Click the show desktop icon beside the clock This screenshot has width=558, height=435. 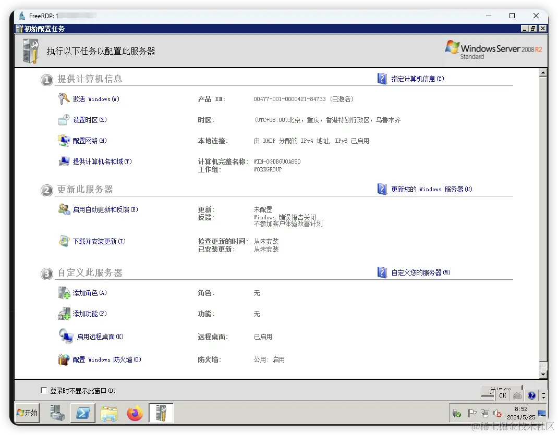coord(542,413)
